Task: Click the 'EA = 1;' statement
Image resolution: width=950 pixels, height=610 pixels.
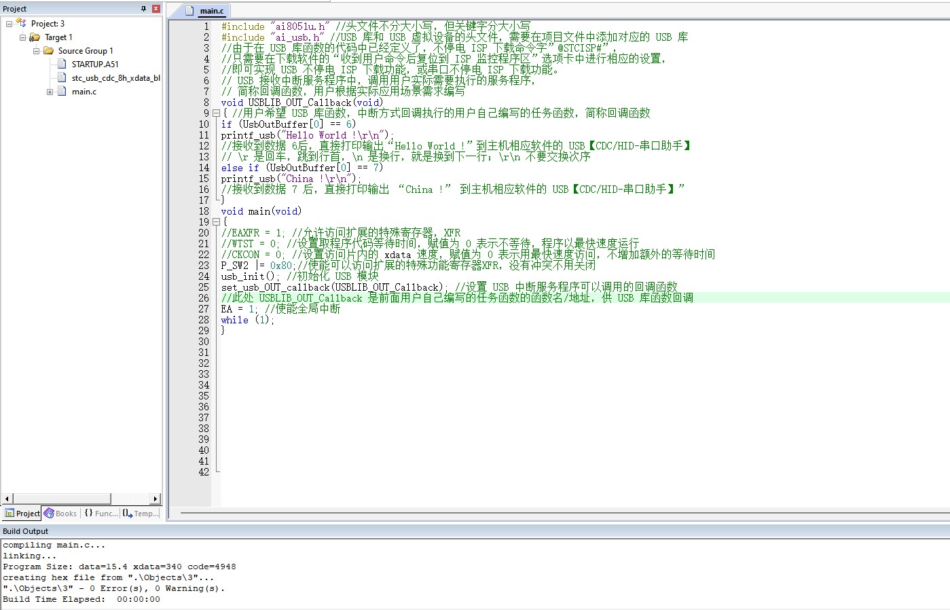Action: (x=239, y=309)
